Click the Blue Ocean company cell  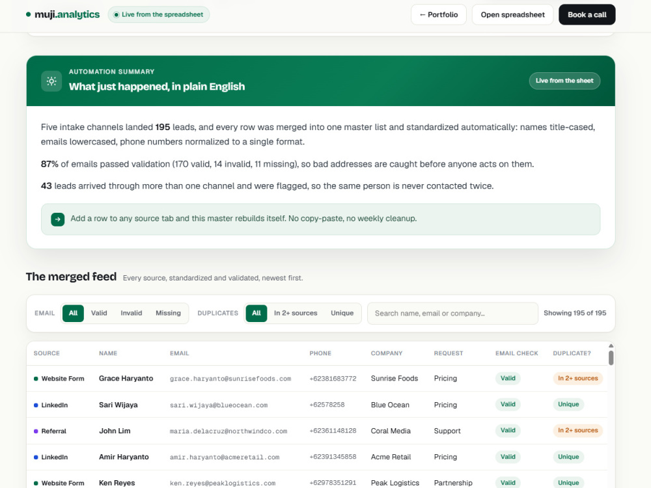pyautogui.click(x=390, y=405)
